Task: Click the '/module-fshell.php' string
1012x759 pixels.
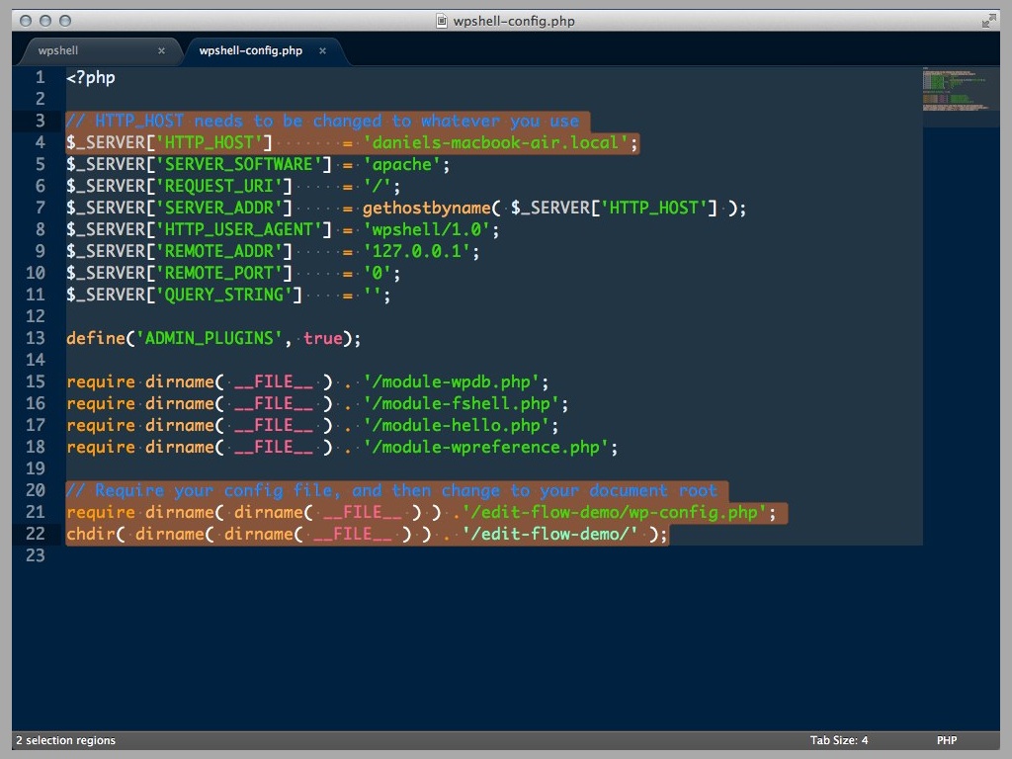Action: click(461, 403)
